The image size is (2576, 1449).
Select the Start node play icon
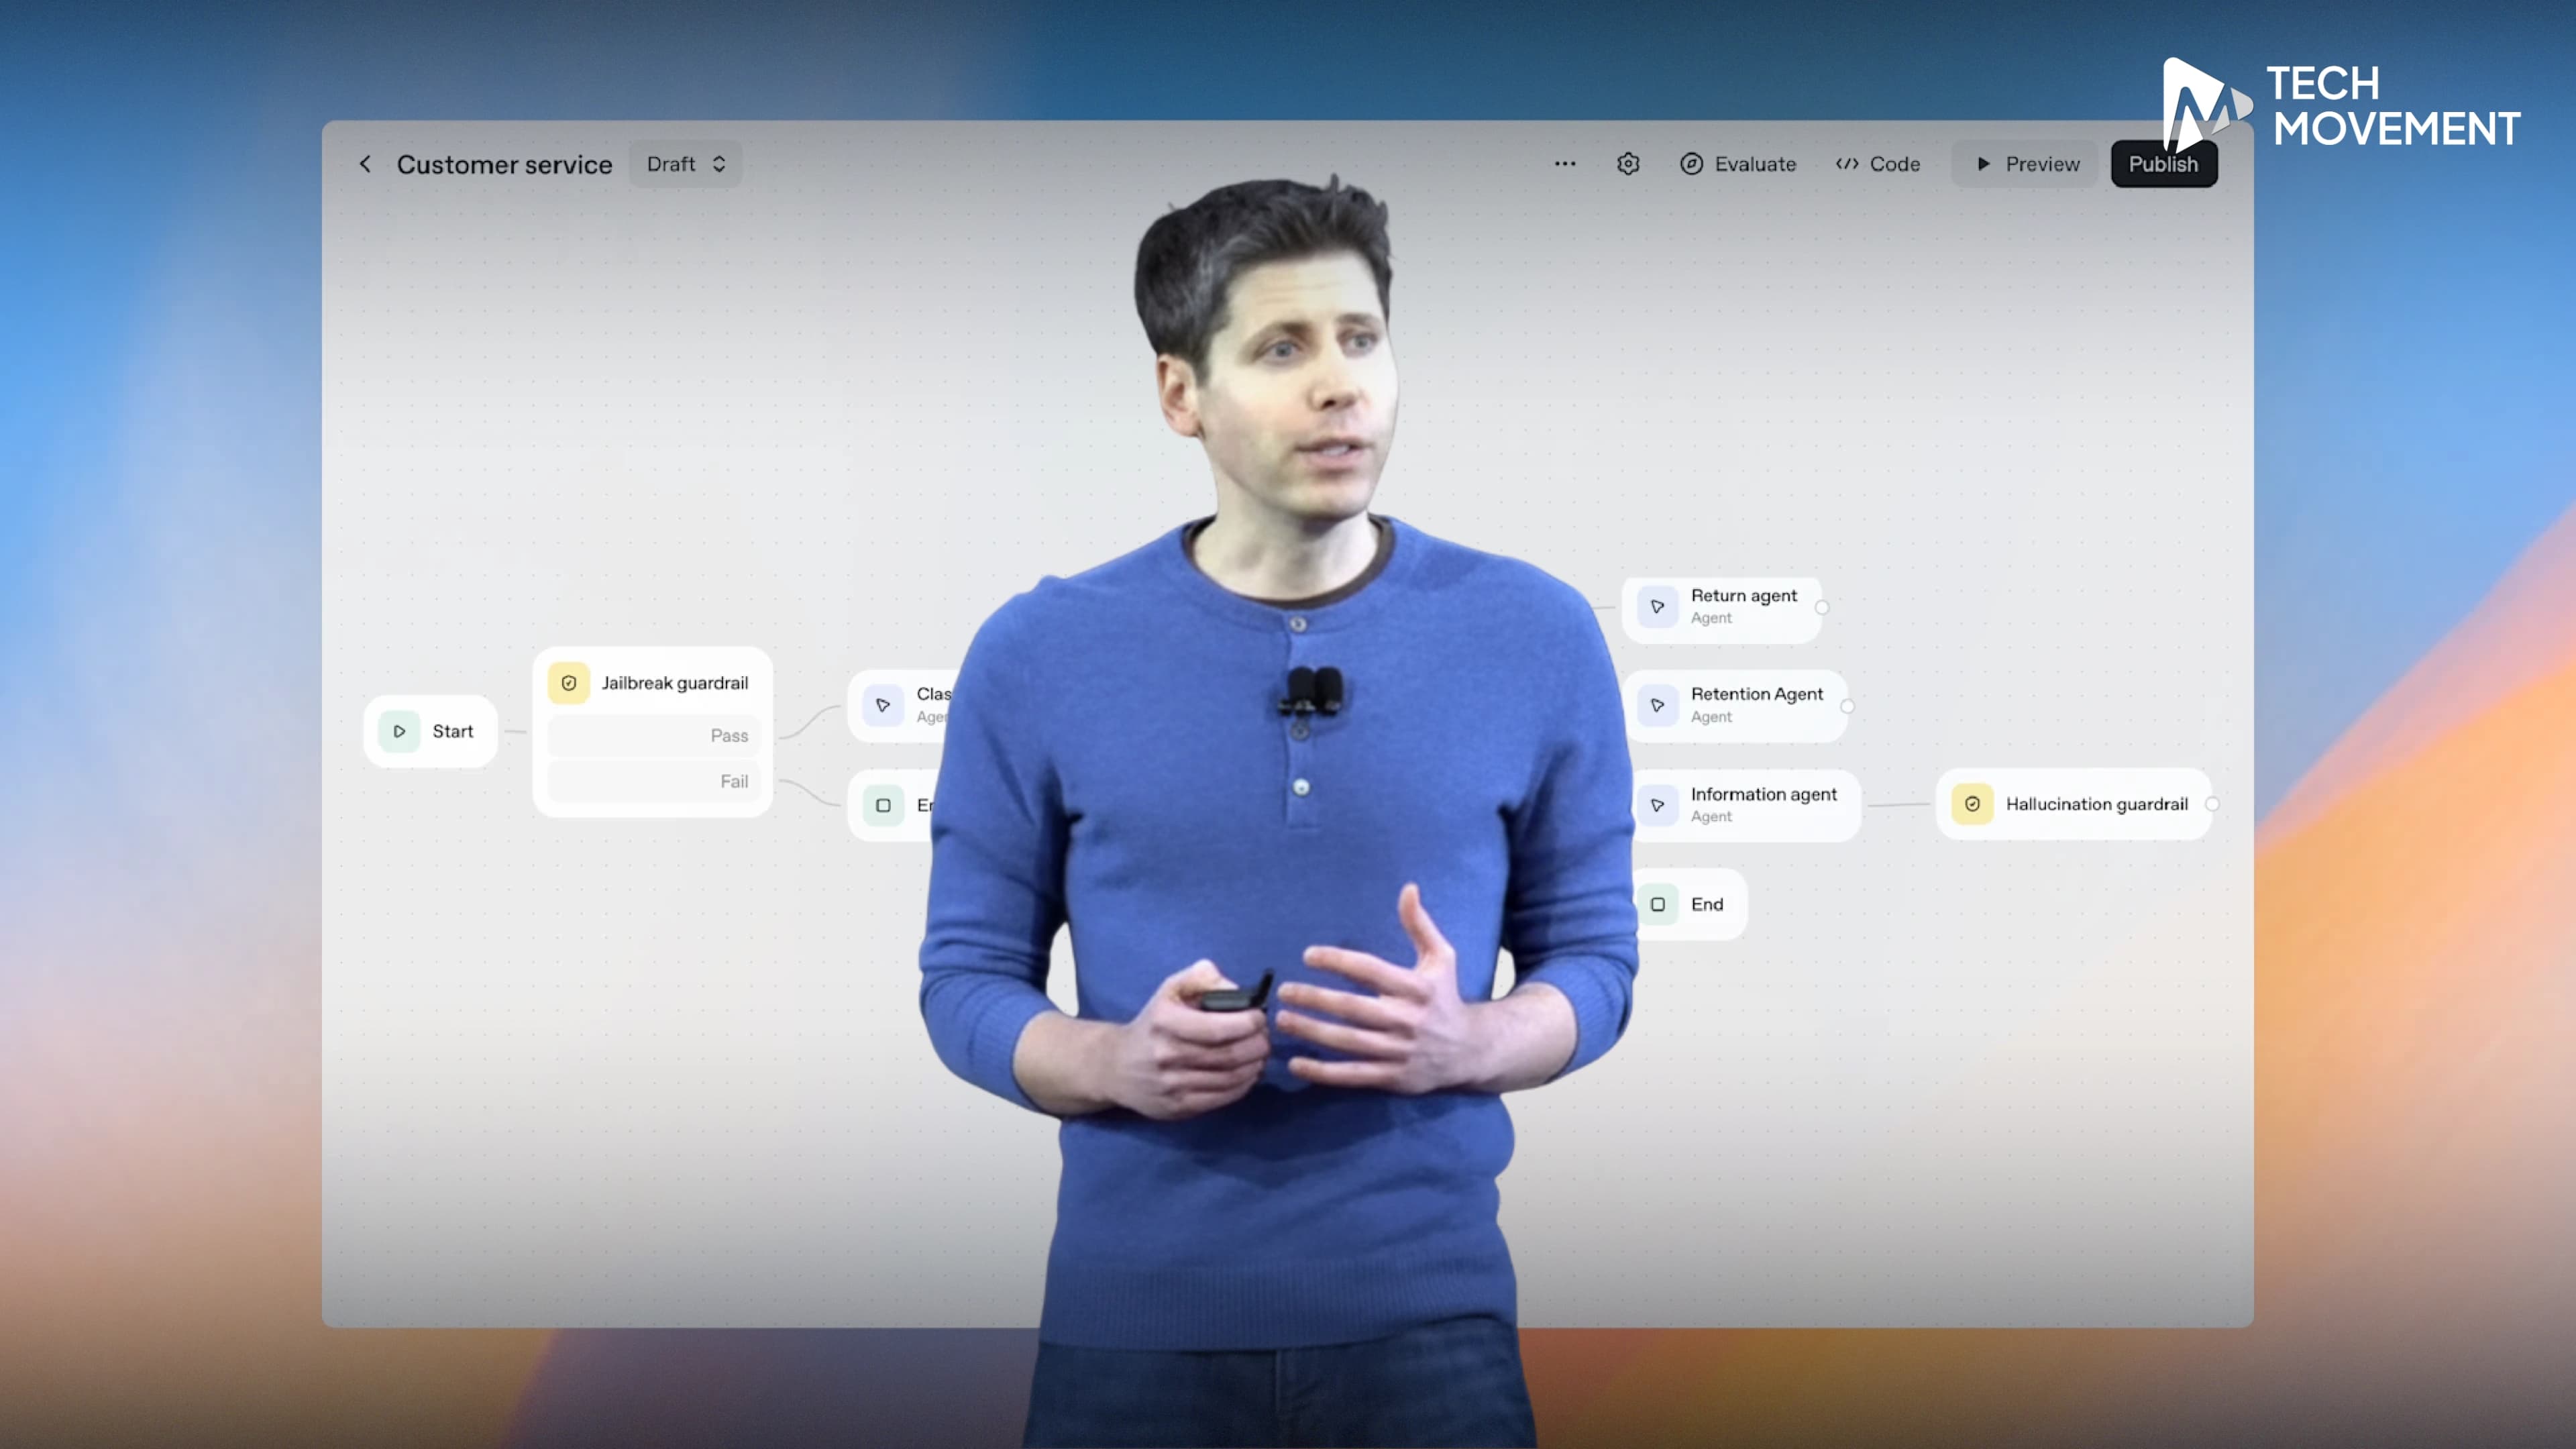pyautogui.click(x=399, y=731)
